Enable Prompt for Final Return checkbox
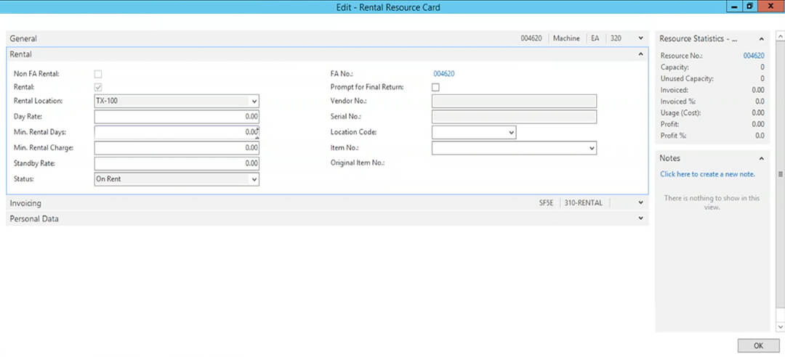This screenshot has width=785, height=357. (x=435, y=87)
